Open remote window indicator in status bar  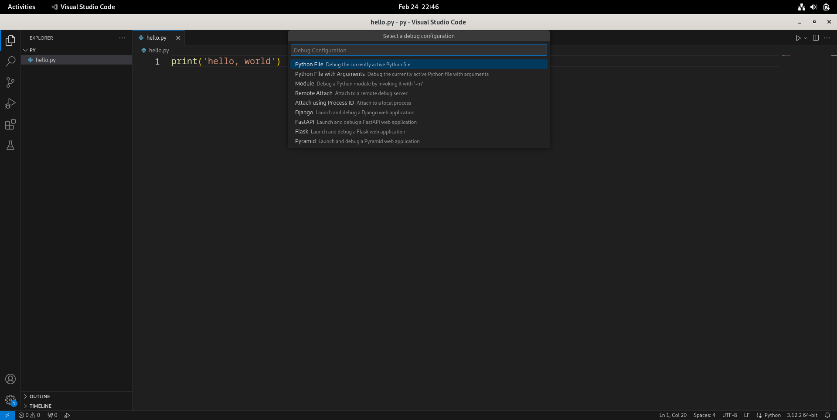pos(7,415)
